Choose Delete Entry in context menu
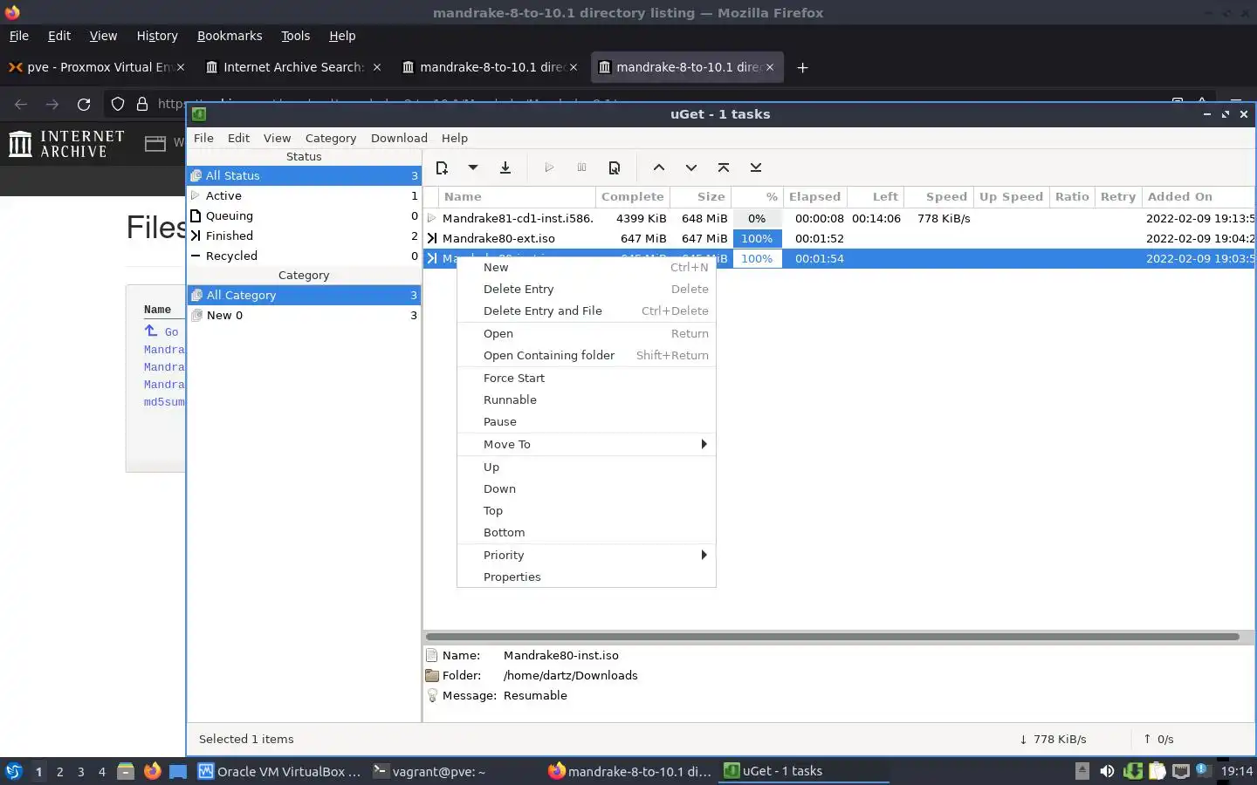 (x=586, y=289)
